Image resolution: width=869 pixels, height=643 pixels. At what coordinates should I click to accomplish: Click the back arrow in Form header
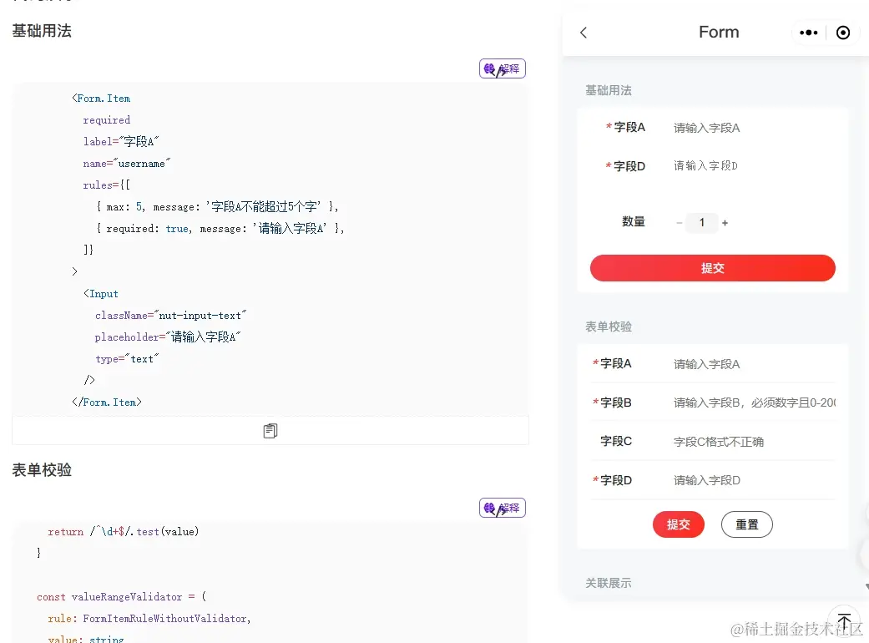[583, 33]
